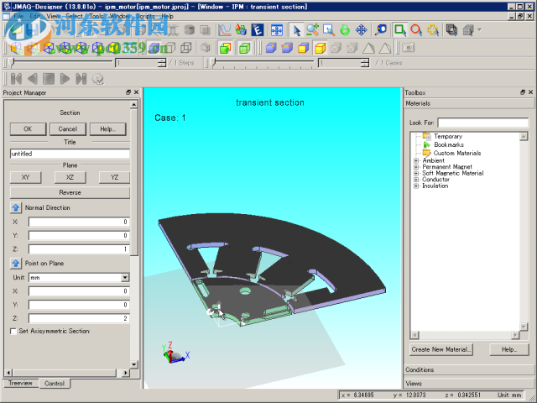Expand the Soft Magnetic Material node

click(416, 174)
